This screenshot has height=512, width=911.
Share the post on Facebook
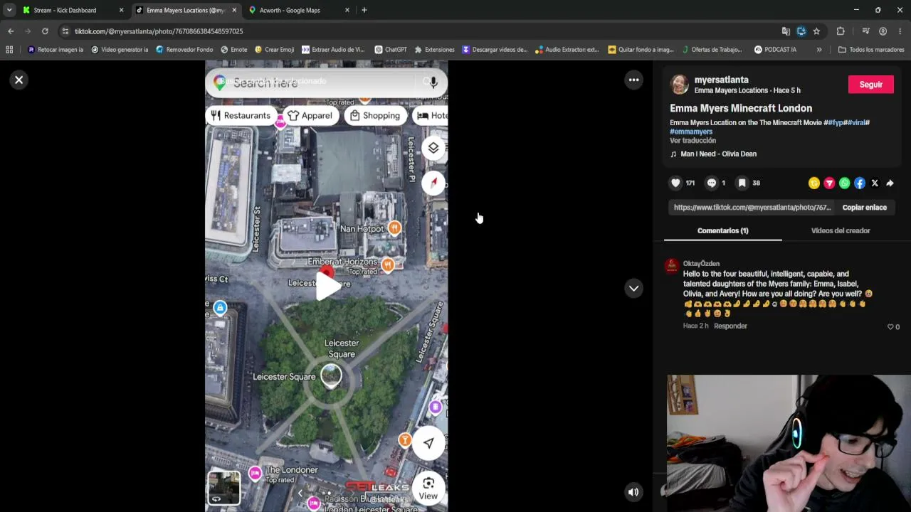coord(860,183)
